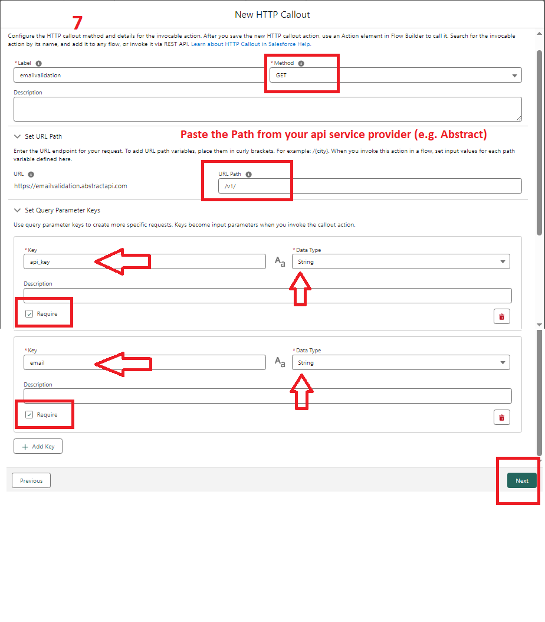Screen dimensions: 545x622
Task: Collapse the Set URL Path section
Action: pyautogui.click(x=18, y=136)
